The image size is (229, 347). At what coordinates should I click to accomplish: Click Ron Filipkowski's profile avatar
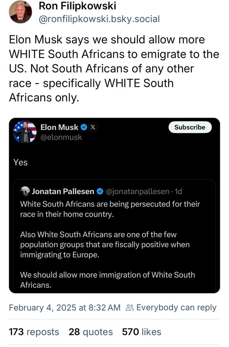[20, 12]
